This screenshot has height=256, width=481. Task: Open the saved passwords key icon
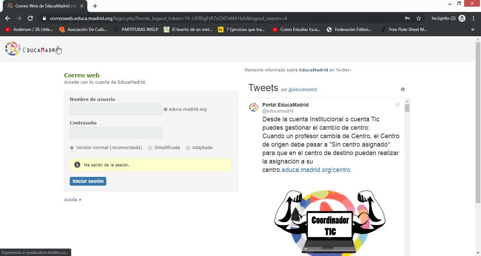[407, 18]
